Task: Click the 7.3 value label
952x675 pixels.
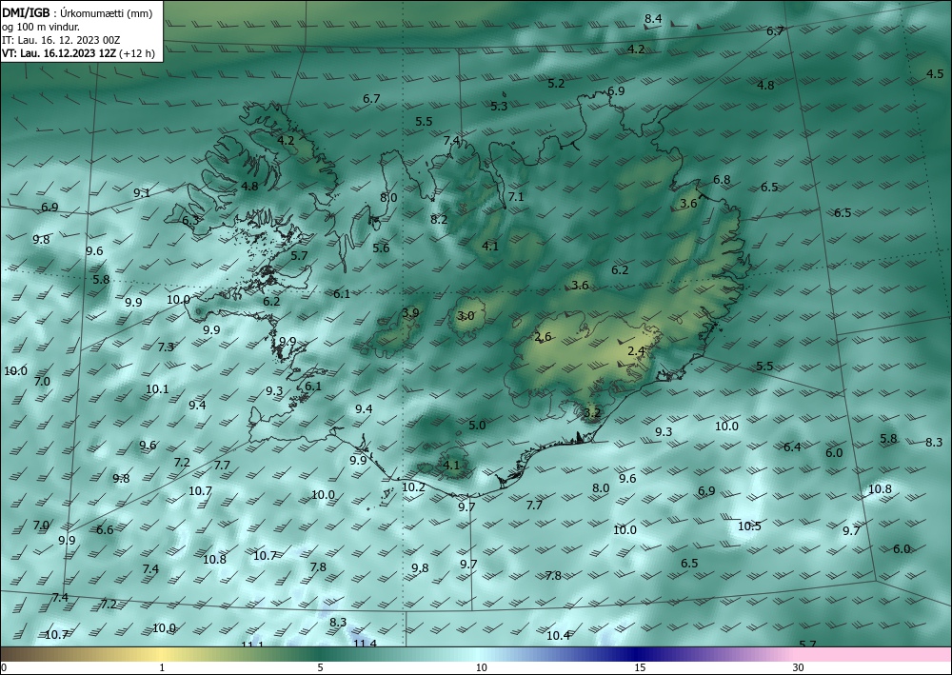Action: pos(166,347)
